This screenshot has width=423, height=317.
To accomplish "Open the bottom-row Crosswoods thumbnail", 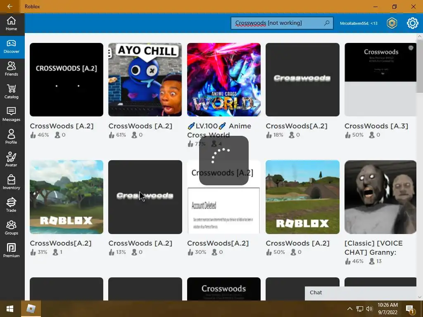I will 224,289.
